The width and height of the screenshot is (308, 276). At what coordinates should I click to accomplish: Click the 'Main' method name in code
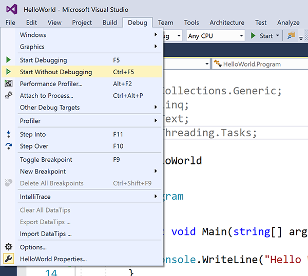(x=214, y=231)
